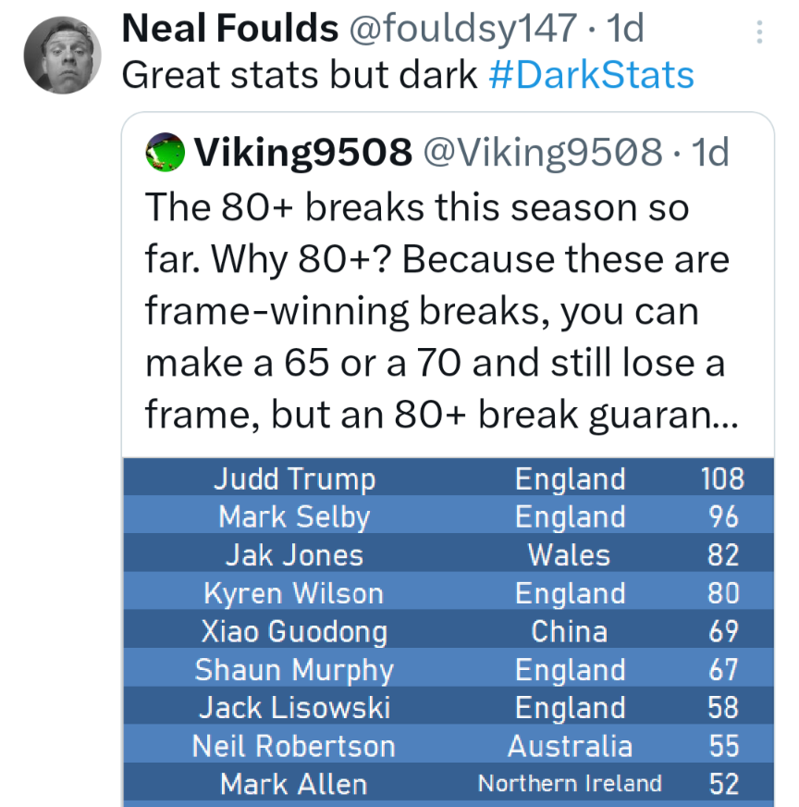Viewport: 799px width, 807px height.
Task: Tap the Judd Trump row in the table
Action: 448,478
